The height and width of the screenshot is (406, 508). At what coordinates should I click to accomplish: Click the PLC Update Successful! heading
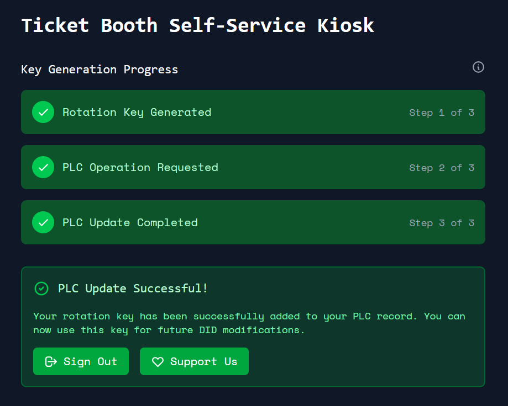(133, 289)
